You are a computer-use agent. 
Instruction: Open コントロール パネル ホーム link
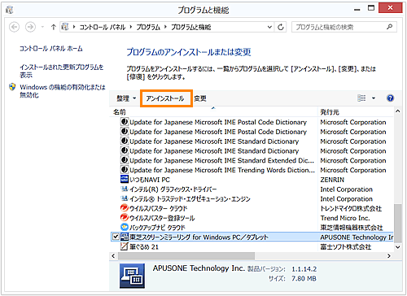coord(51,49)
